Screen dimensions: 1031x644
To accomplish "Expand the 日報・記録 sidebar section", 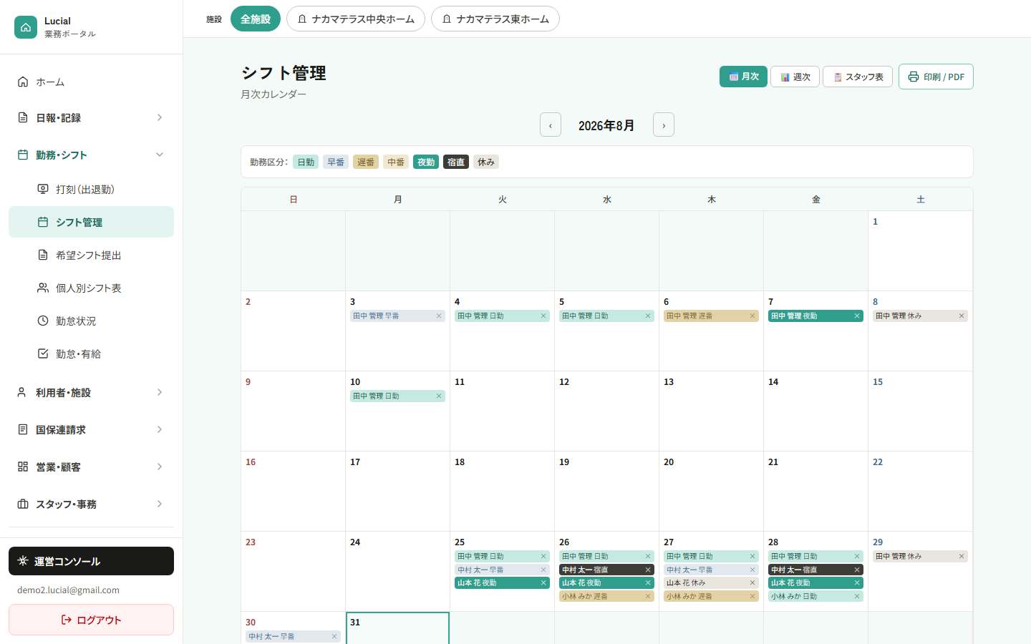I will click(91, 117).
